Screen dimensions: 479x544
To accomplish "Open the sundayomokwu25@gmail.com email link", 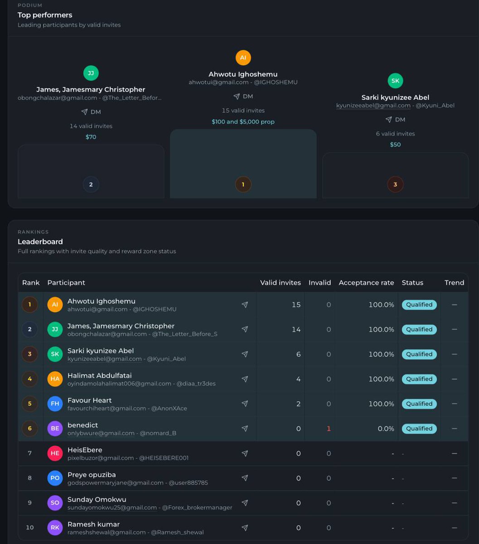I will 112,507.
